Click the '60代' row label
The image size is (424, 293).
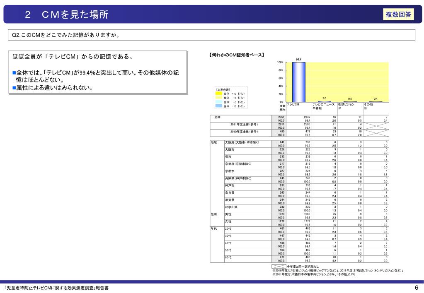[228, 257]
